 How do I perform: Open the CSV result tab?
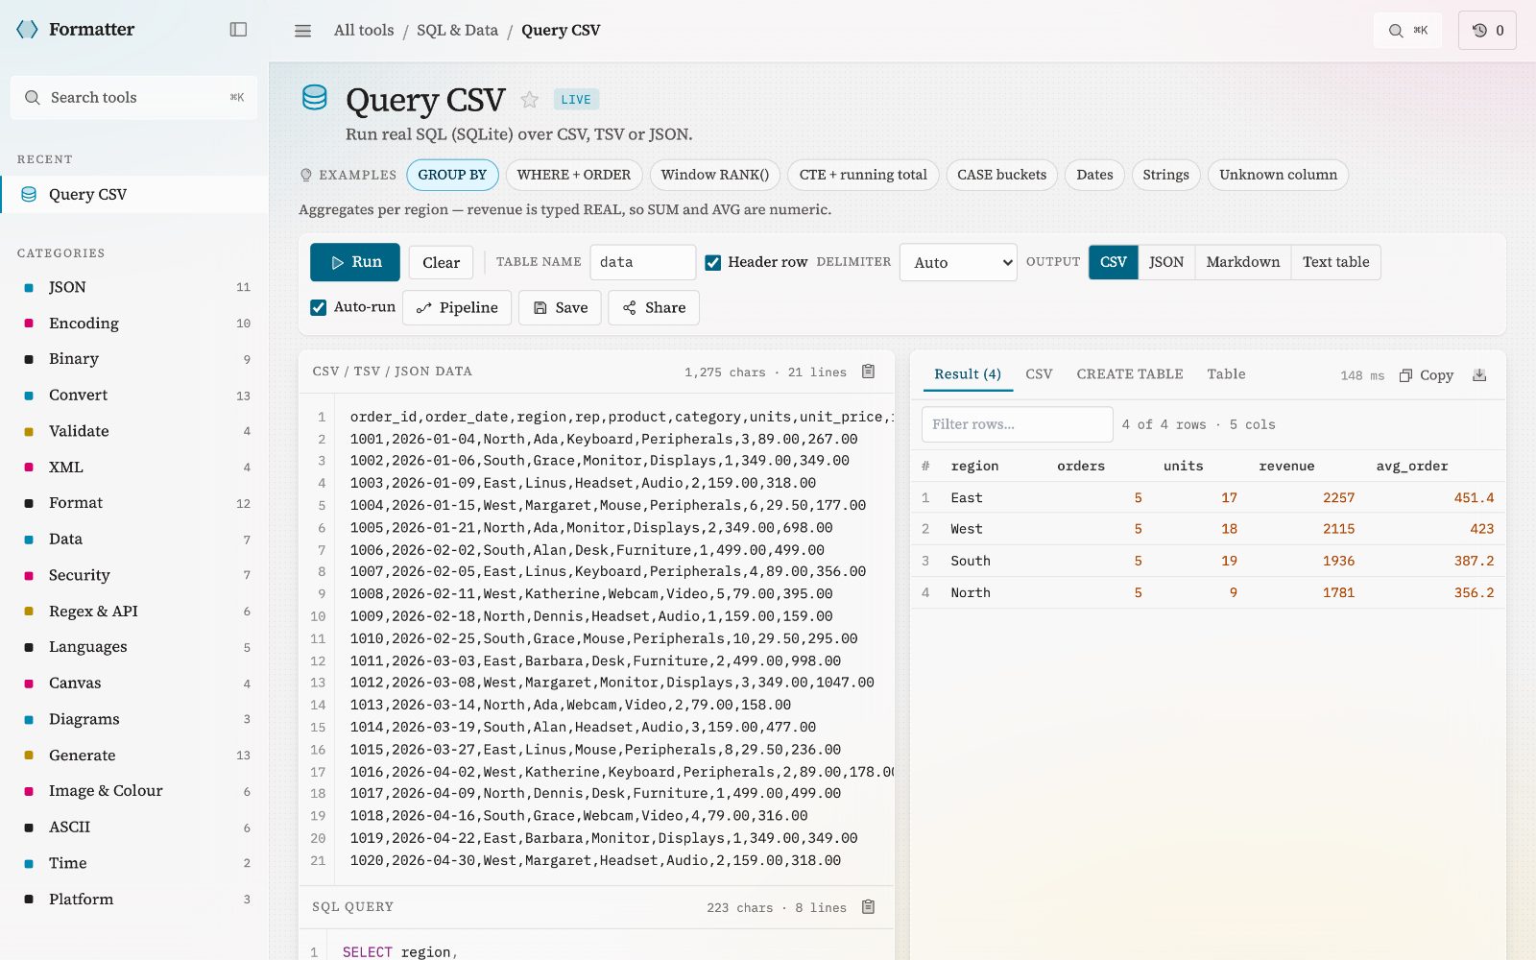pyautogui.click(x=1039, y=374)
